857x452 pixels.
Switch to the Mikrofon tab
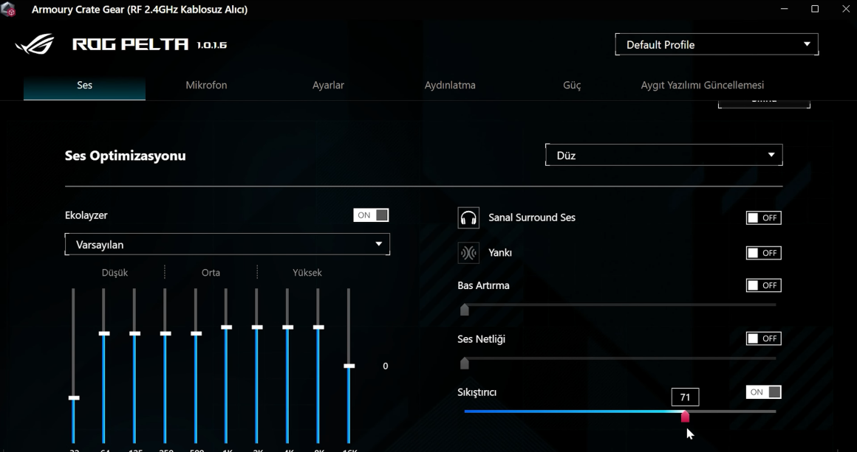(x=206, y=85)
